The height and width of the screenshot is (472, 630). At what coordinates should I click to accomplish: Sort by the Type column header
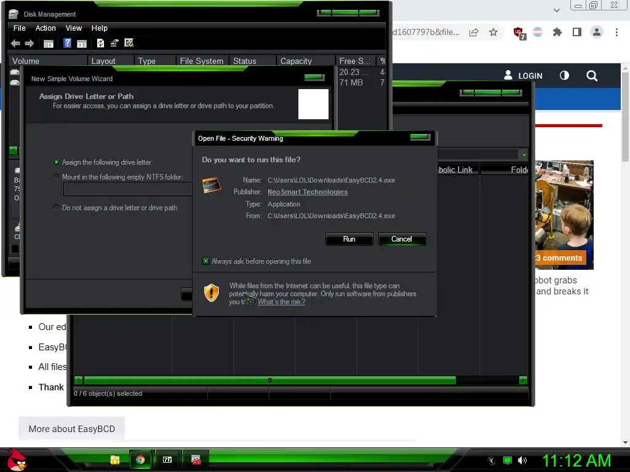pyautogui.click(x=154, y=61)
